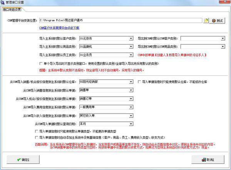Toggle the 单个导入导出时不显示类别窗口 checkbox
This screenshot has width=231, height=170.
41,63
